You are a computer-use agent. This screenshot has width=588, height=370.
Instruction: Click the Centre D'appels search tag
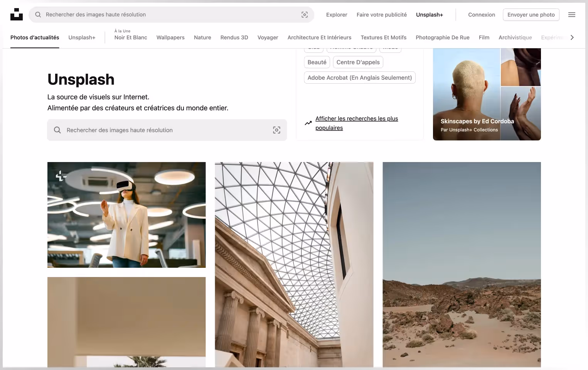point(358,62)
